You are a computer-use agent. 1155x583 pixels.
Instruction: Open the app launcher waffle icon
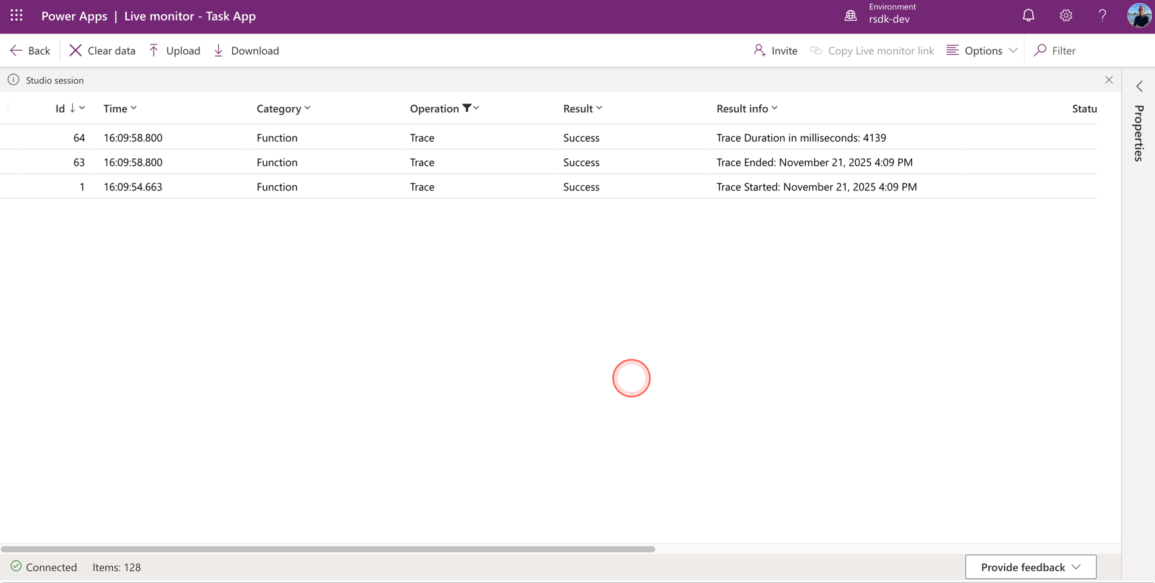(x=16, y=15)
